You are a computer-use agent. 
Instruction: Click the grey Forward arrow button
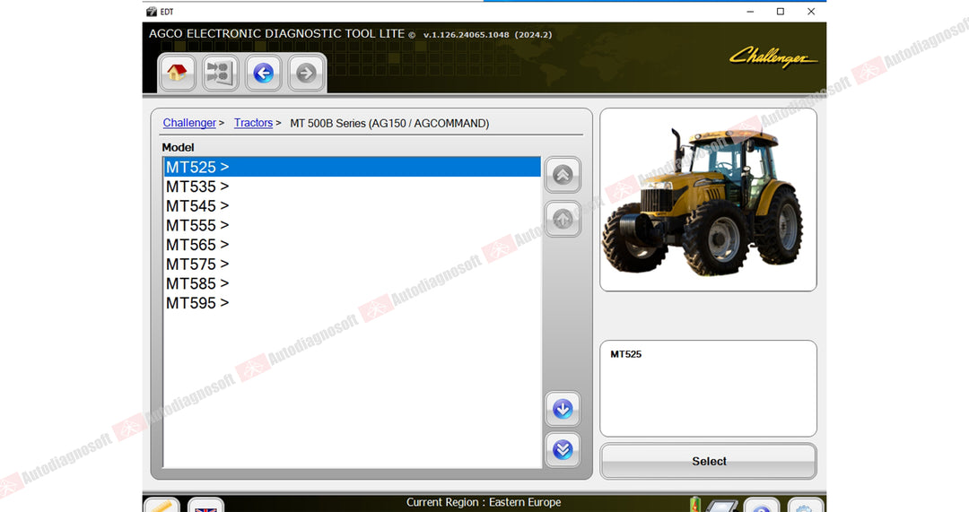[307, 73]
